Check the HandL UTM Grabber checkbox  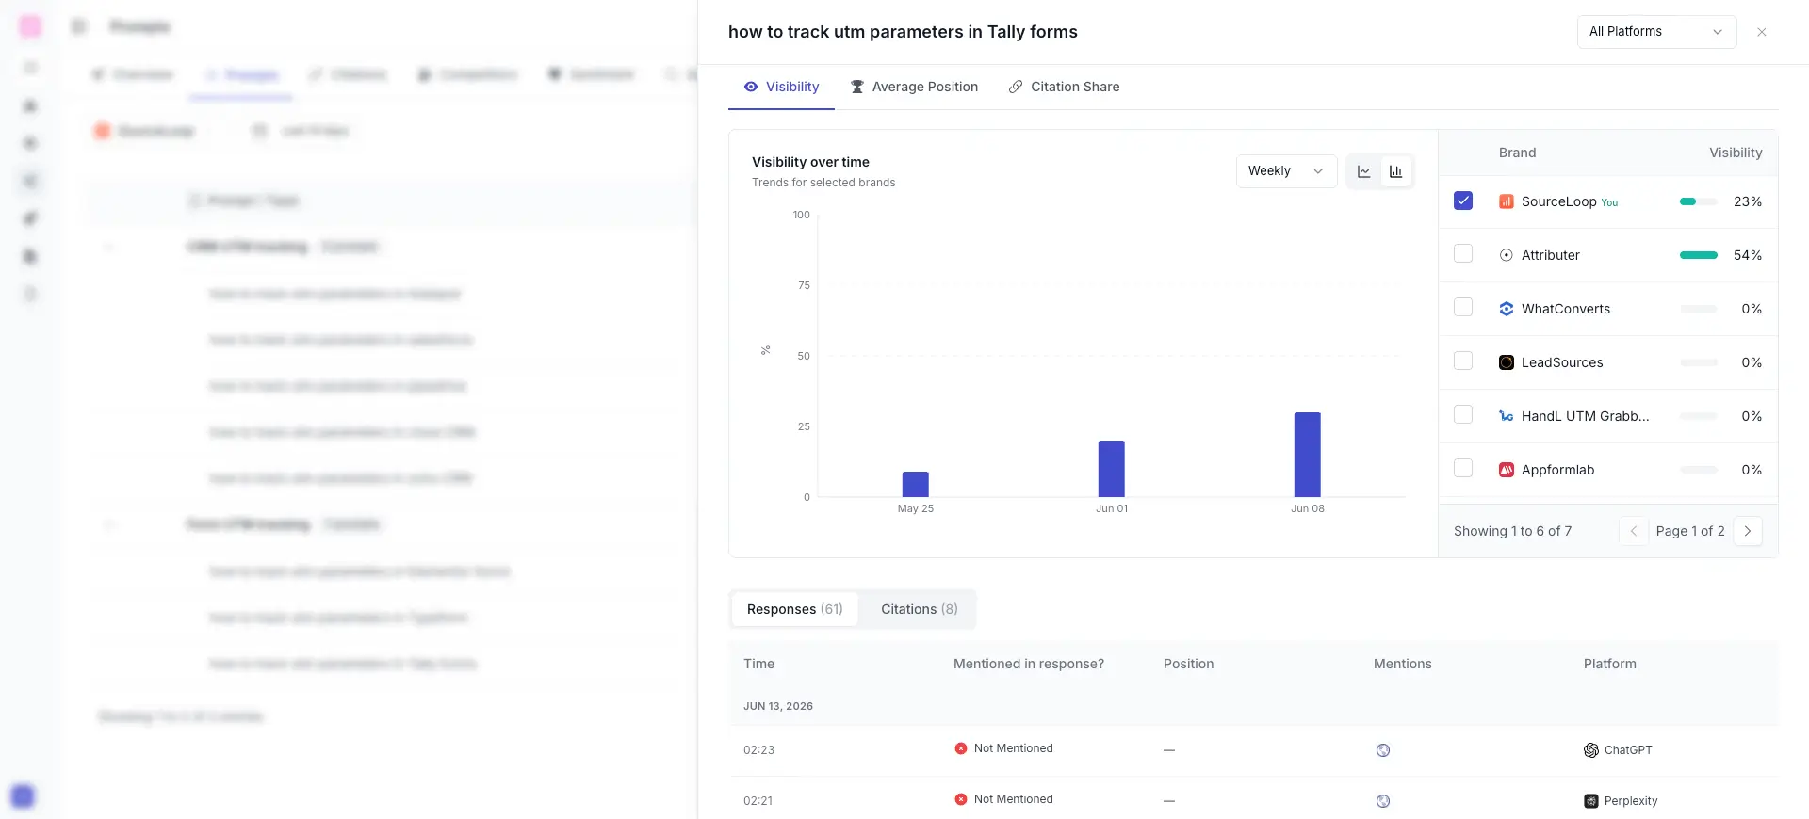coord(1462,415)
